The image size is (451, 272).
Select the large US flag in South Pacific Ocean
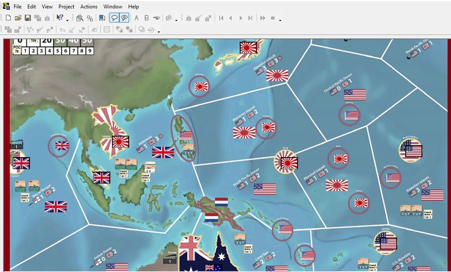click(265, 189)
